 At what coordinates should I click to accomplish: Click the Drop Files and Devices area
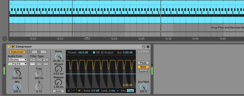(x=227, y=28)
